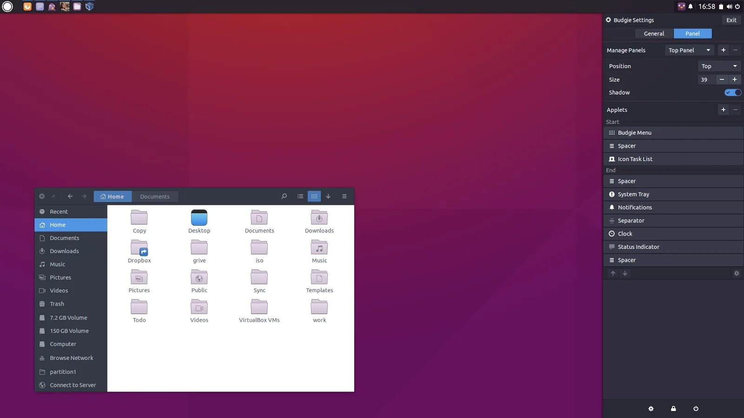Open applet settings gear beside the move arrows

[737, 274]
